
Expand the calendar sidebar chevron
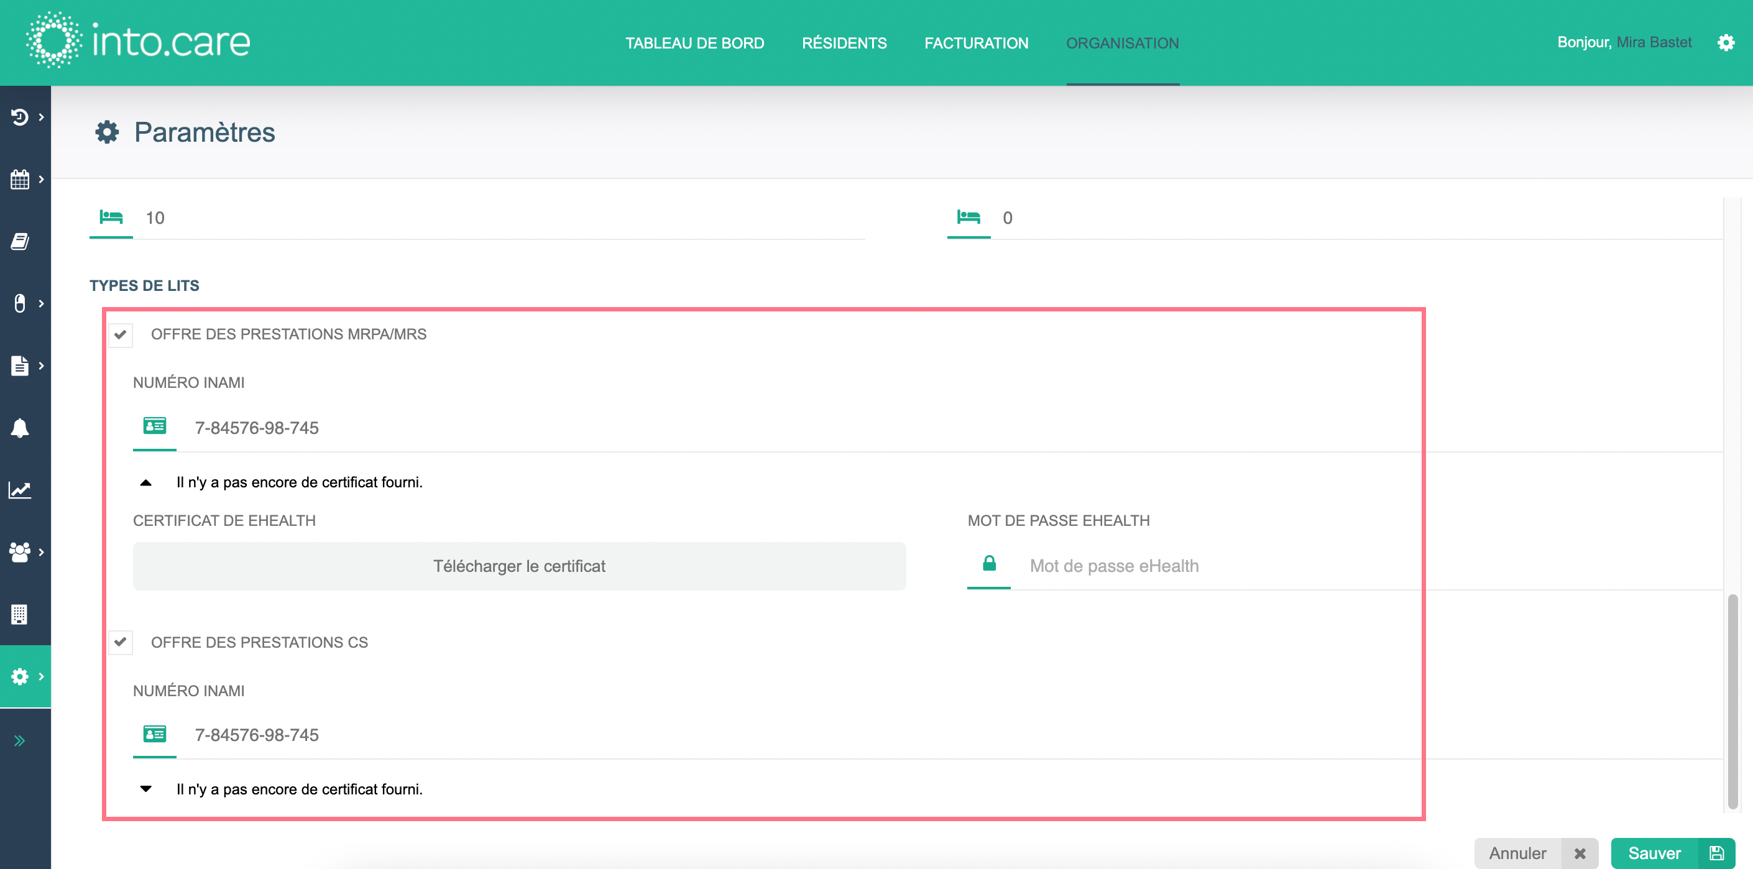42,180
